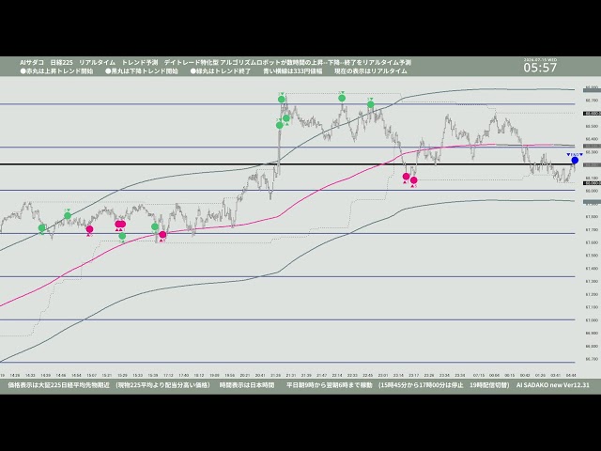Click the AI SADAKO new Ver12.31 label
Image resolution: width=601 pixels, height=451 pixels.
tap(553, 384)
